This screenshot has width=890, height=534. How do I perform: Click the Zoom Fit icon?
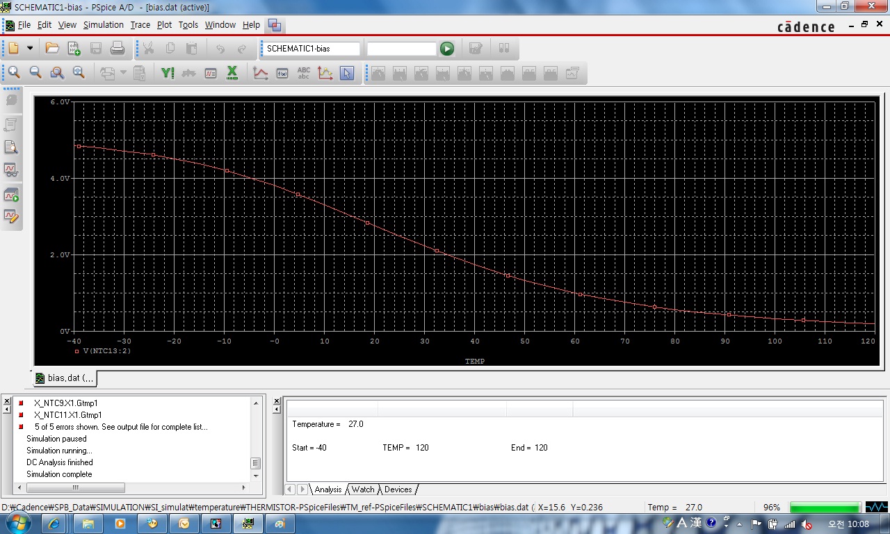coord(79,72)
